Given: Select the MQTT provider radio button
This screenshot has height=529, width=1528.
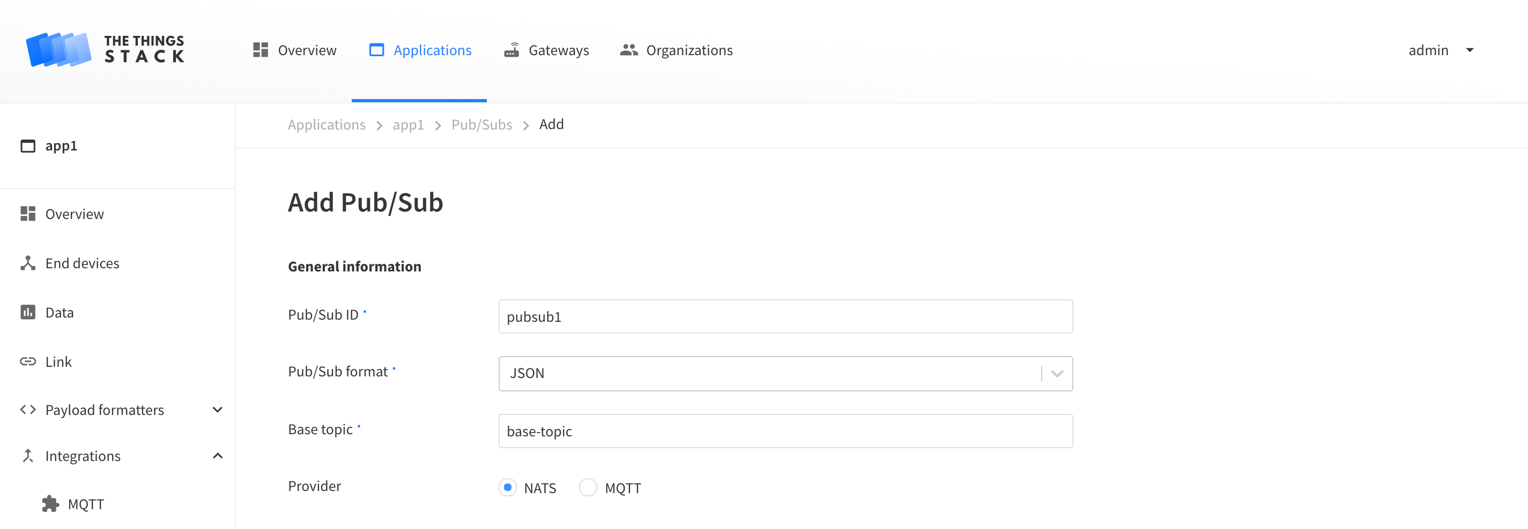Looking at the screenshot, I should point(588,487).
